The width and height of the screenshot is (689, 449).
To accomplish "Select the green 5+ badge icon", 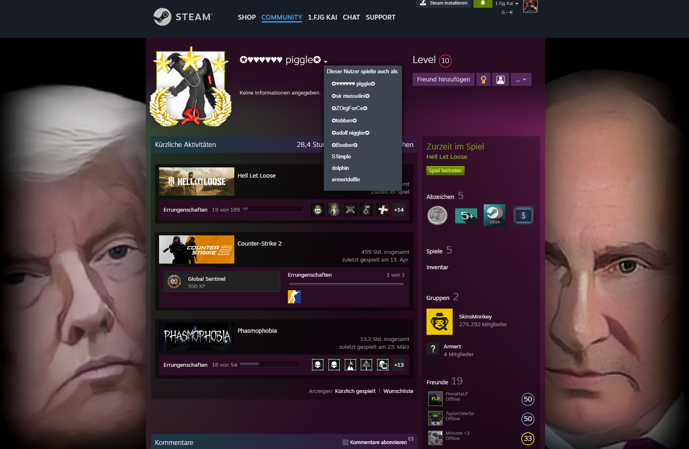I will (466, 216).
